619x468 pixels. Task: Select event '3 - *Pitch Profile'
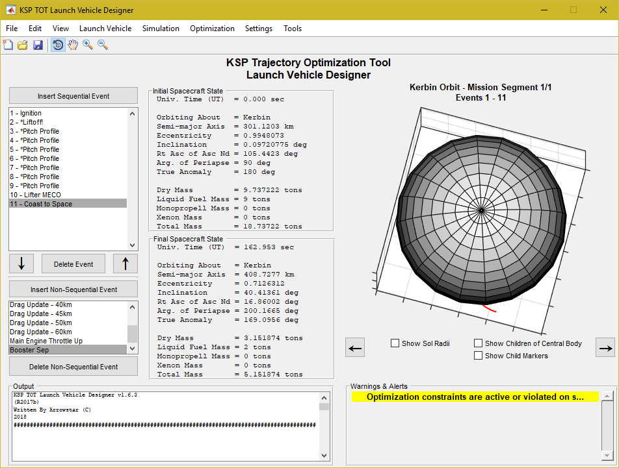[x=68, y=131]
